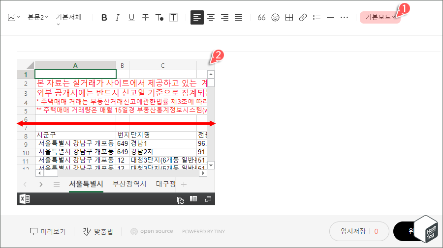Open the 기본서체 font dropdown
The height and width of the screenshot is (248, 443).
68,19
